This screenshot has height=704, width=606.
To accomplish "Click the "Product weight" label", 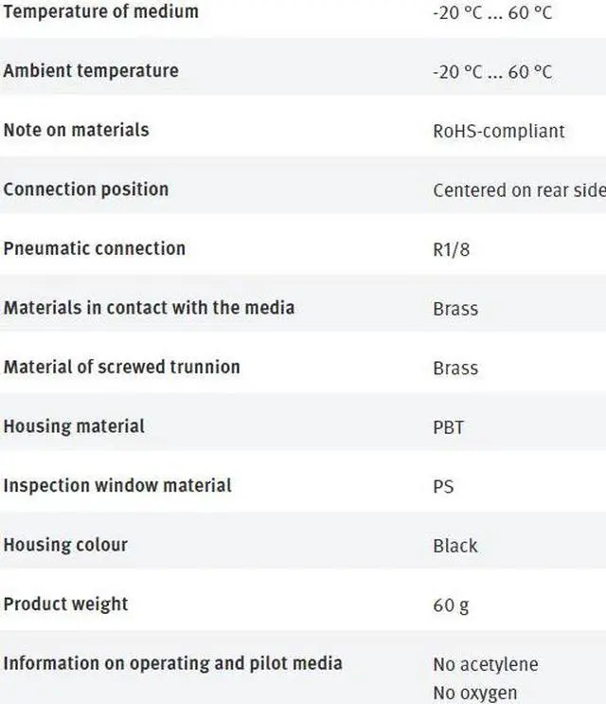I will pyautogui.click(x=65, y=604).
